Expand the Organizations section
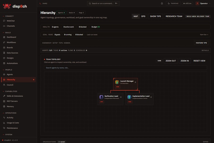The image size is (214, 143). (x=206, y=142)
